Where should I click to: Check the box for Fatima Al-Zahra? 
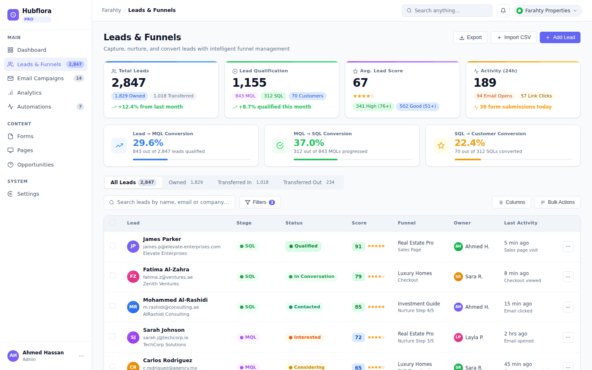[x=113, y=276]
